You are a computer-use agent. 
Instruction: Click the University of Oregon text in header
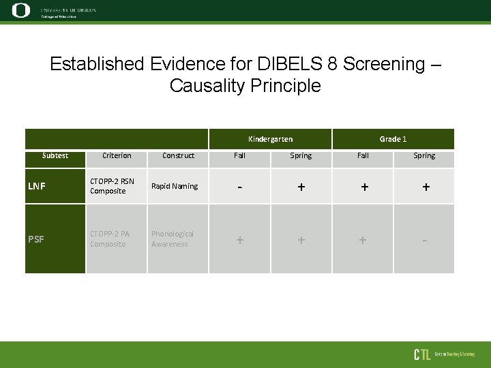point(68,10)
